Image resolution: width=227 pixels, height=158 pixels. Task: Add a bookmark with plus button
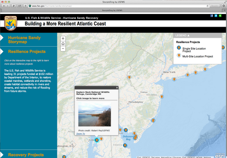pyautogui.click(x=25, y=6)
